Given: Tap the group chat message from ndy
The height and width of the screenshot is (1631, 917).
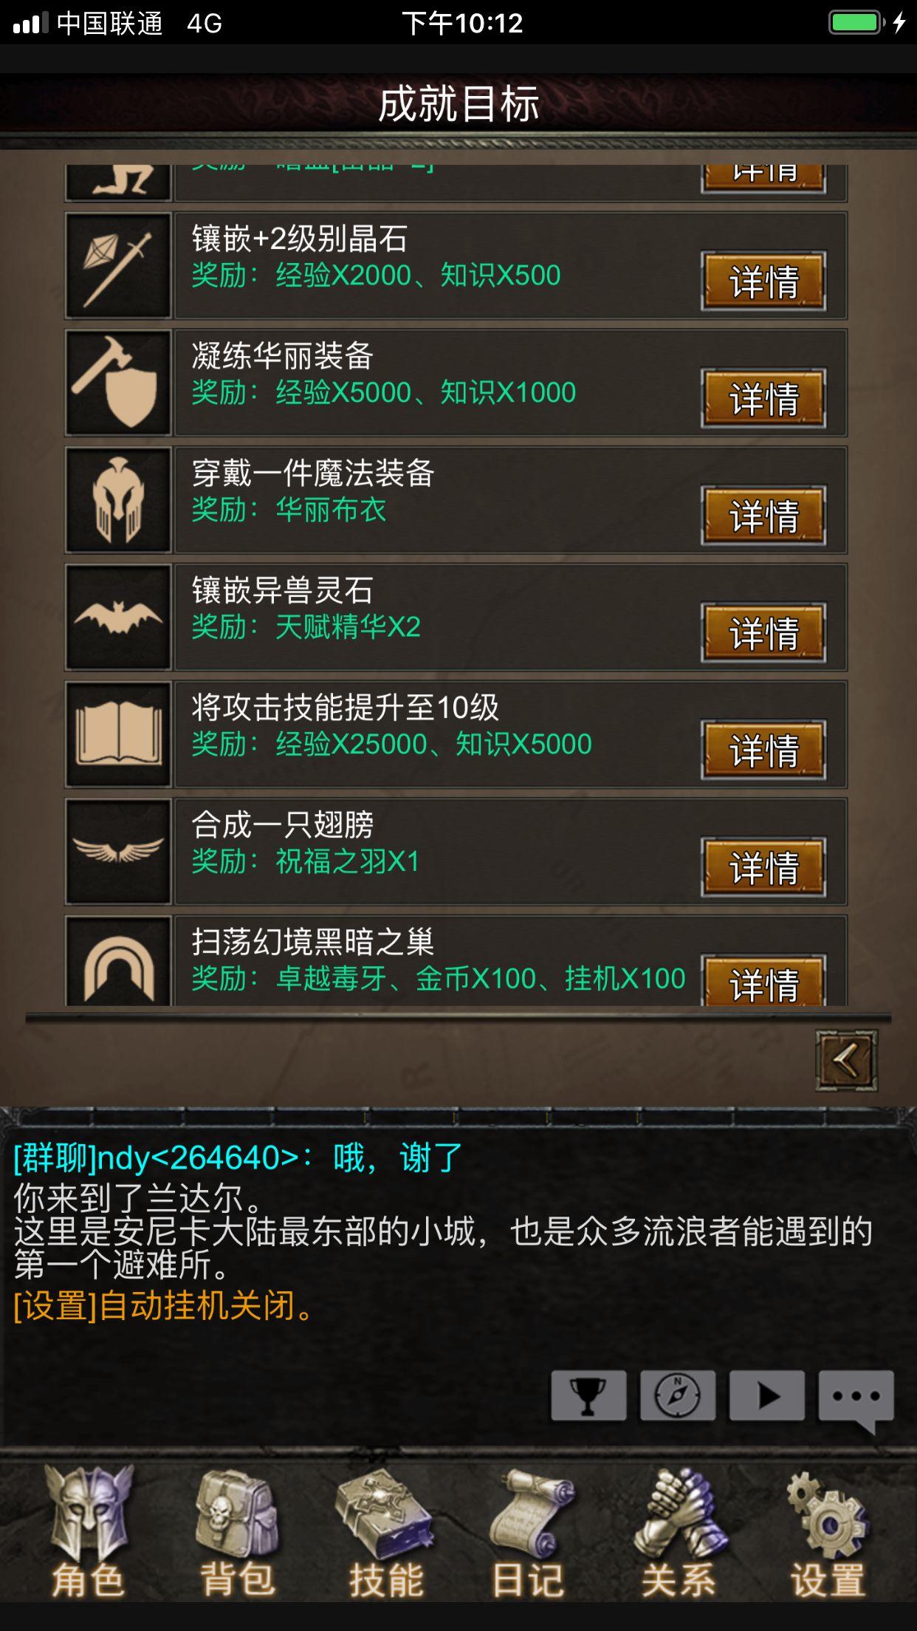Looking at the screenshot, I should [x=238, y=1158].
